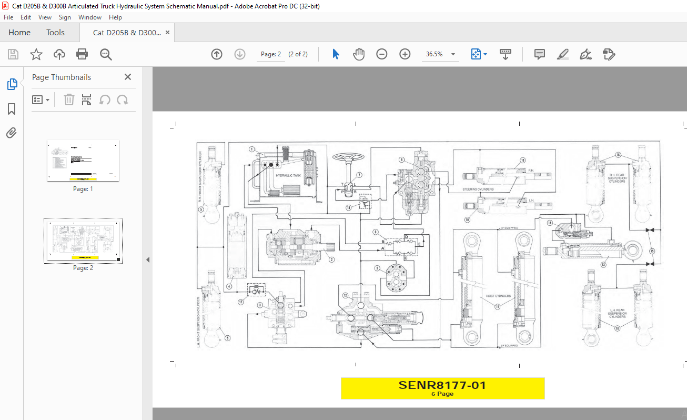Switch to the Tools tab

[55, 33]
